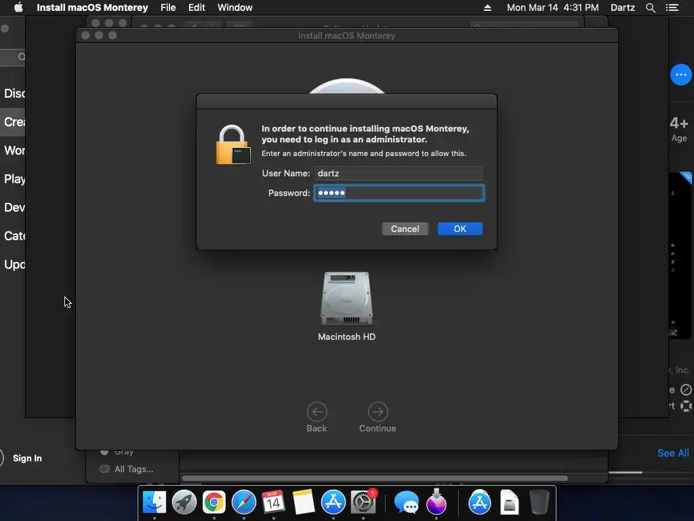The width and height of the screenshot is (694, 521).
Task: Focus the User Name field
Action: pos(399,173)
